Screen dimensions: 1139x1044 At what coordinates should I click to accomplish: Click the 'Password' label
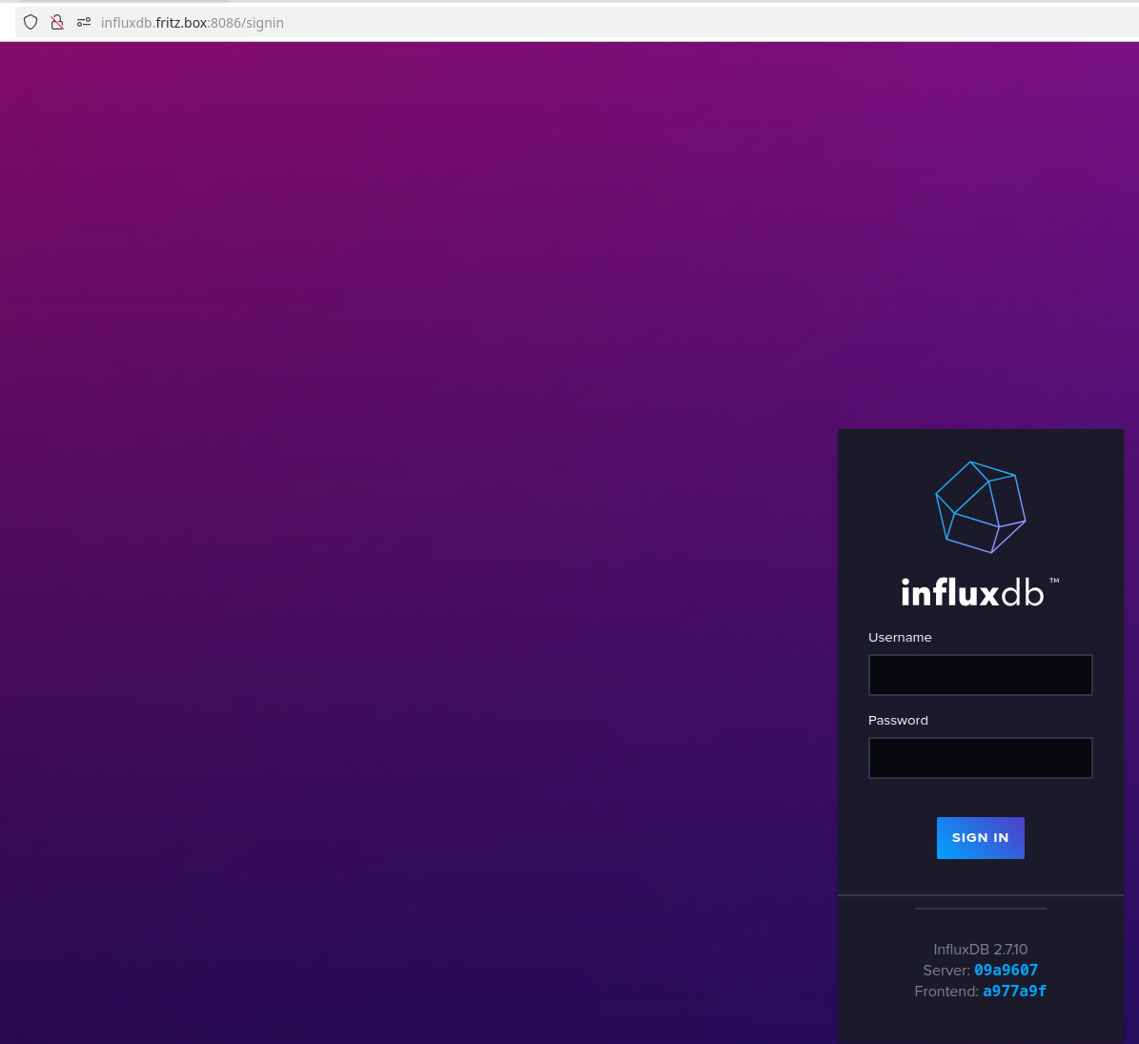[898, 720]
